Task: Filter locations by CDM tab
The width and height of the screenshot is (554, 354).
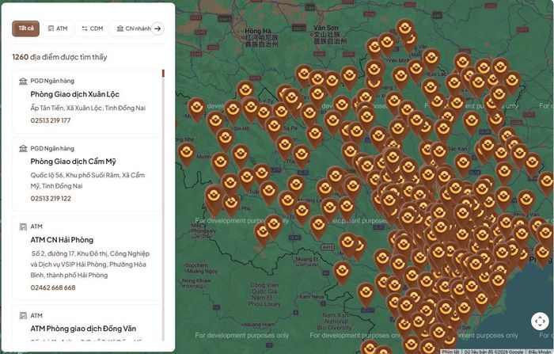Action: (93, 29)
